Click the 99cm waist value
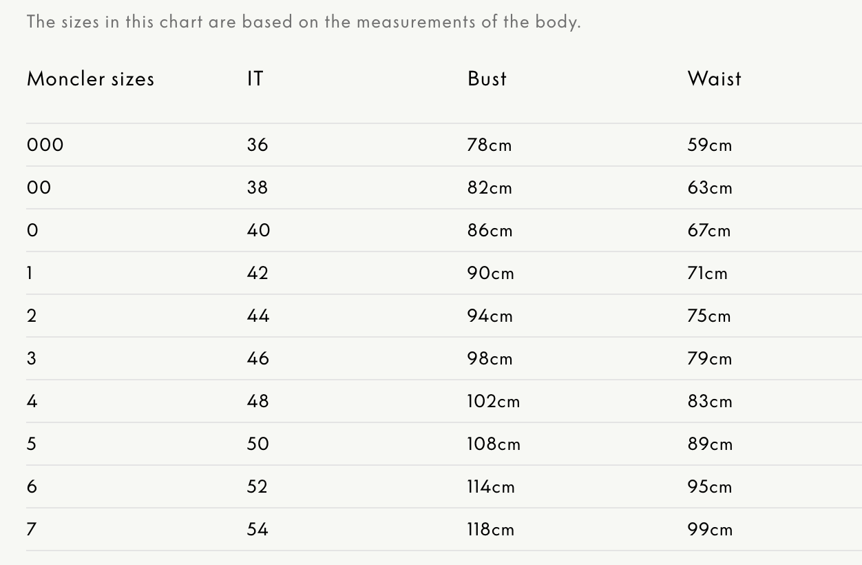 (709, 529)
